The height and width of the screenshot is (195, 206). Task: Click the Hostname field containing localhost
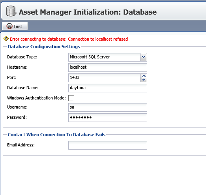108,67
